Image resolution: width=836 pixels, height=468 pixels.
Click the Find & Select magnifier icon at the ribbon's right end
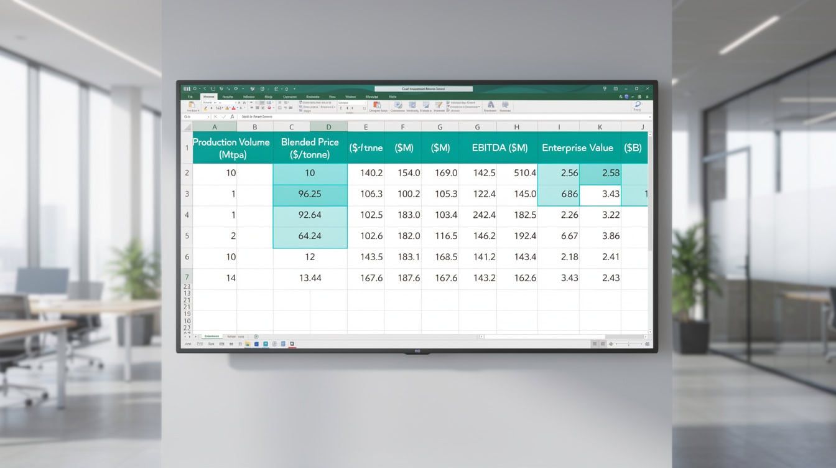(x=638, y=104)
